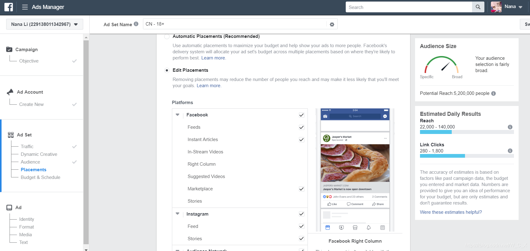Screen dimensions: 530x251
Task: Collapse the Instagram platform section
Action: point(177,213)
